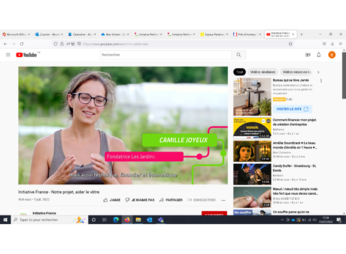Open a new browser tab with plus
This screenshot has width=346, height=254.
click(x=301, y=34)
